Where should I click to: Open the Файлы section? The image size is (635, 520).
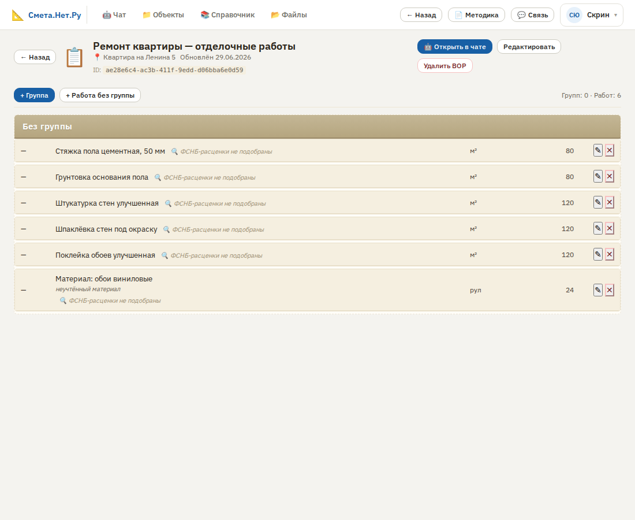(x=289, y=15)
